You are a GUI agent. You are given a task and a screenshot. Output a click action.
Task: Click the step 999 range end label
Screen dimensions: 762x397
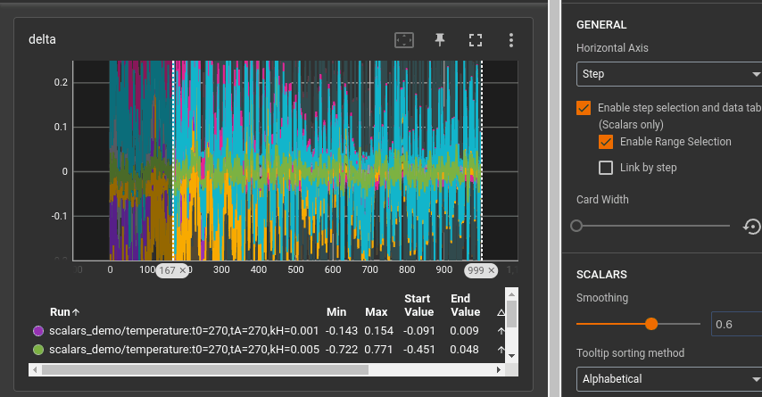(476, 270)
